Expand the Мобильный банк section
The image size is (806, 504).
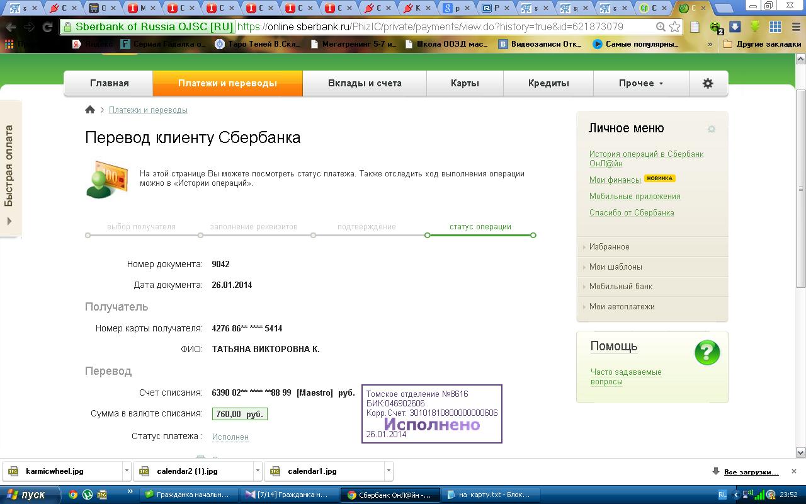[652, 287]
